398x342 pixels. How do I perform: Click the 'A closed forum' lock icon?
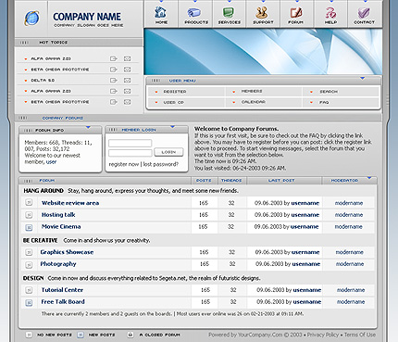click(131, 335)
